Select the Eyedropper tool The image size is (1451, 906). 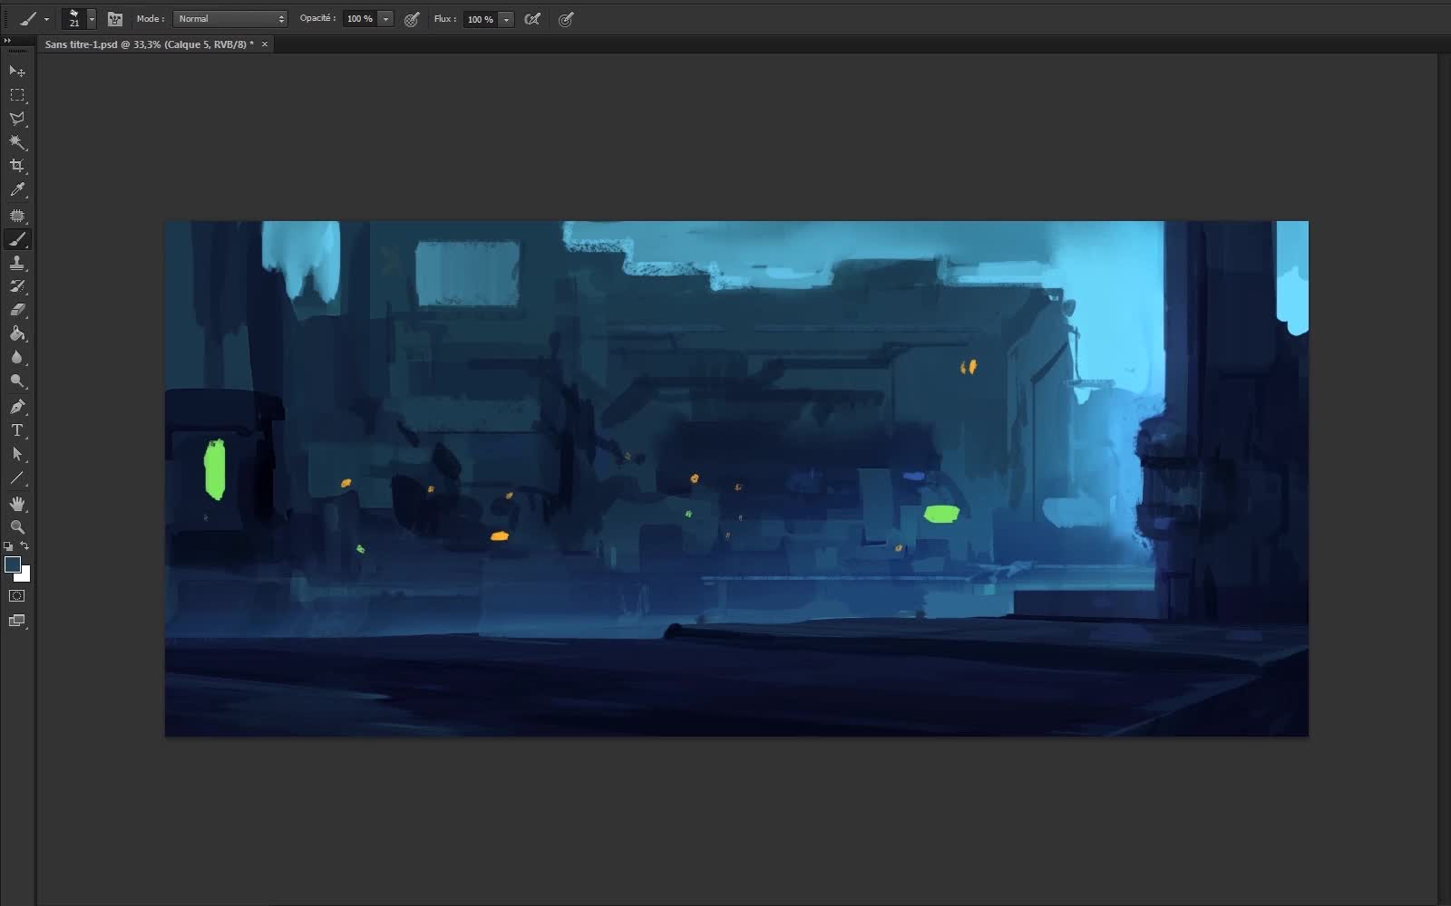click(17, 189)
